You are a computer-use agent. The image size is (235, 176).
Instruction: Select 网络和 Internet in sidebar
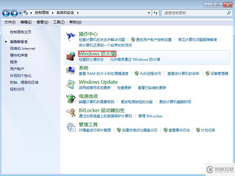(22, 49)
